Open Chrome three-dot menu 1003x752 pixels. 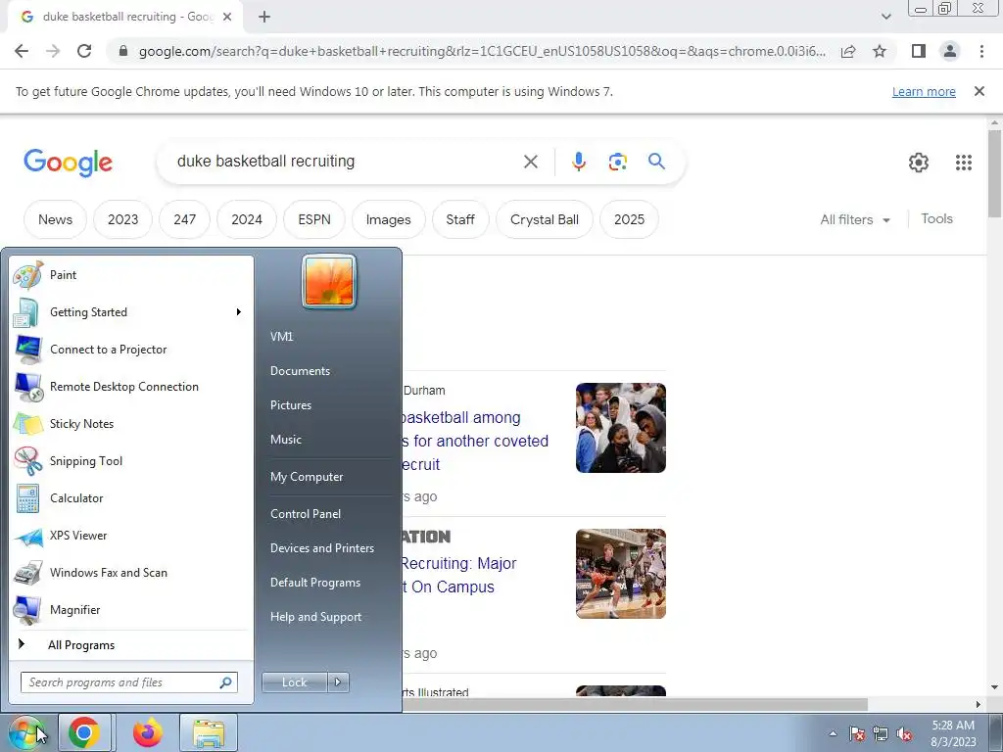[x=981, y=51]
